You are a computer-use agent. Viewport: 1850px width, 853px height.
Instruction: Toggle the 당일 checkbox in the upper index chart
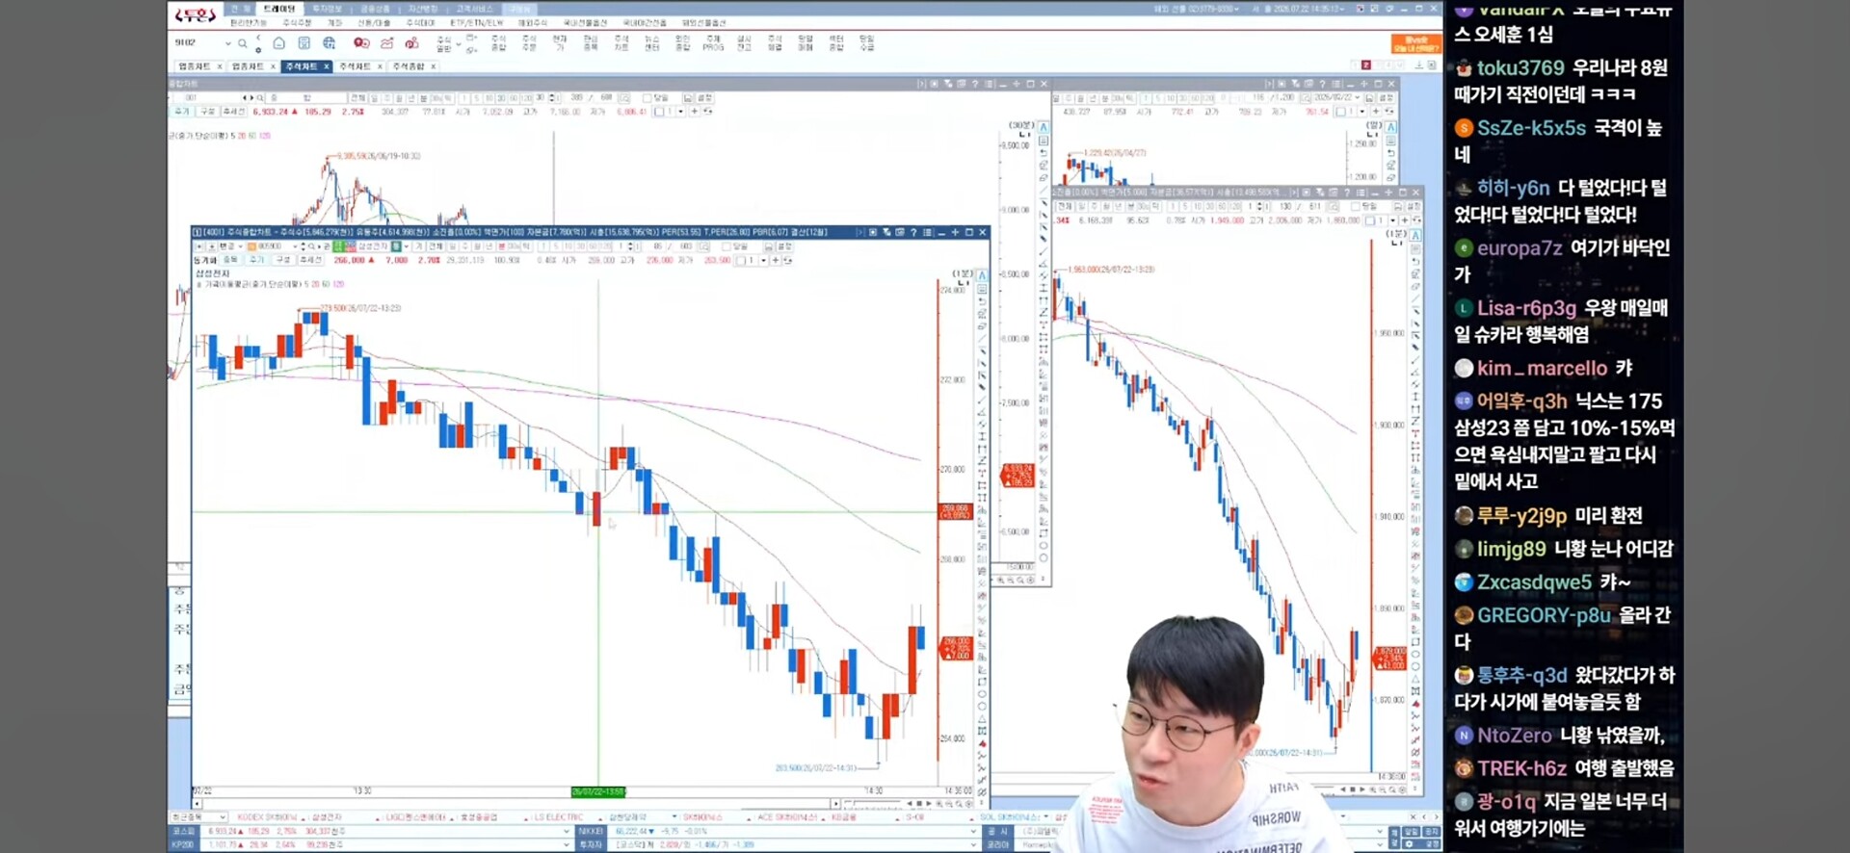pos(647,98)
